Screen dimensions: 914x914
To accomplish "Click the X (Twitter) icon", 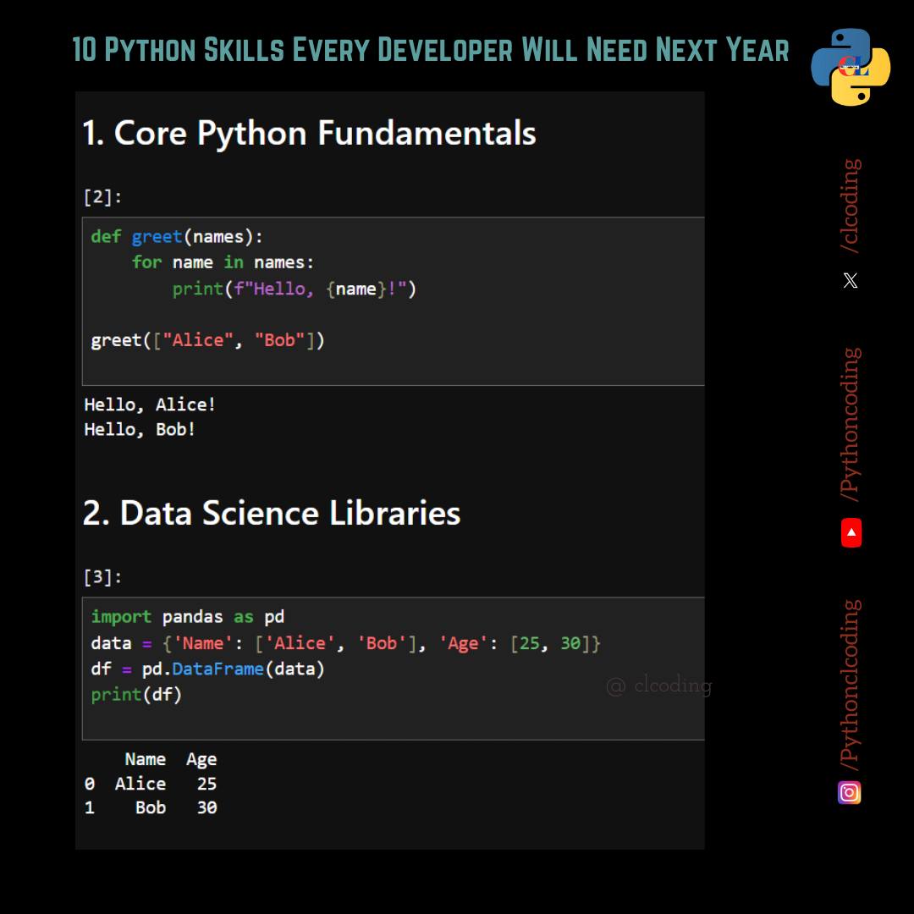I will click(x=851, y=280).
